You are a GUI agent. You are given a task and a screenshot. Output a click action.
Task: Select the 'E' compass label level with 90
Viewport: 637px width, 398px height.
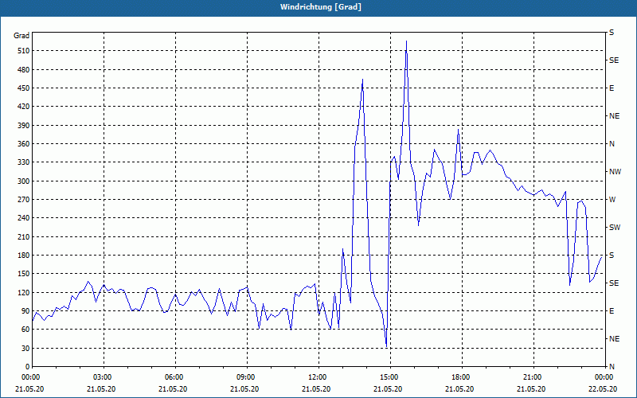pos(612,311)
